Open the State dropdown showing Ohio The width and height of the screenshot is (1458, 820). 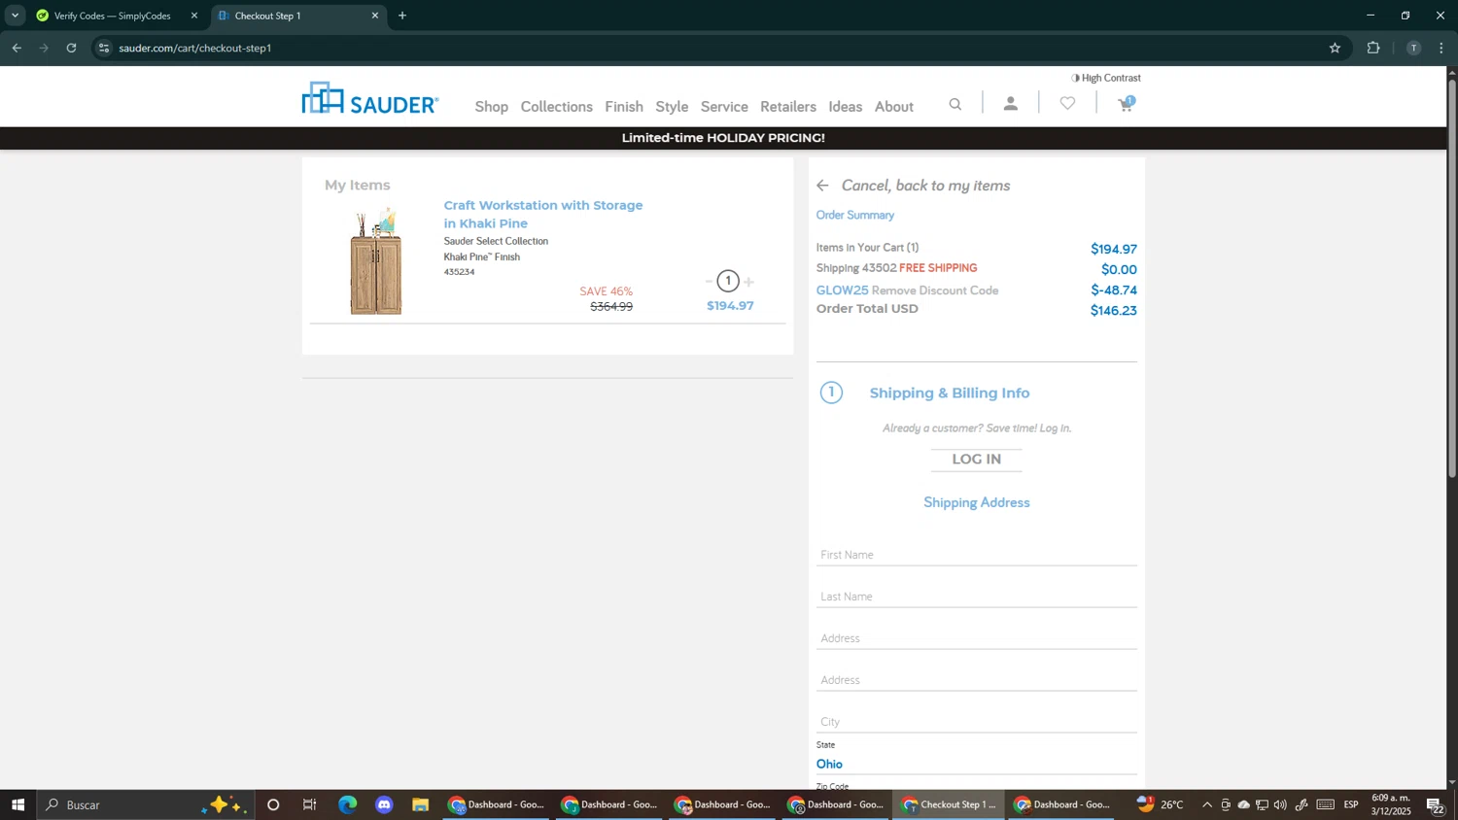click(976, 764)
